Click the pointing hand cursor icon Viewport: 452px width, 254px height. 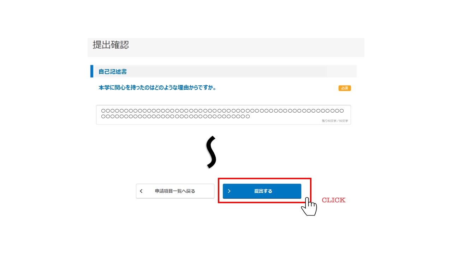click(309, 207)
